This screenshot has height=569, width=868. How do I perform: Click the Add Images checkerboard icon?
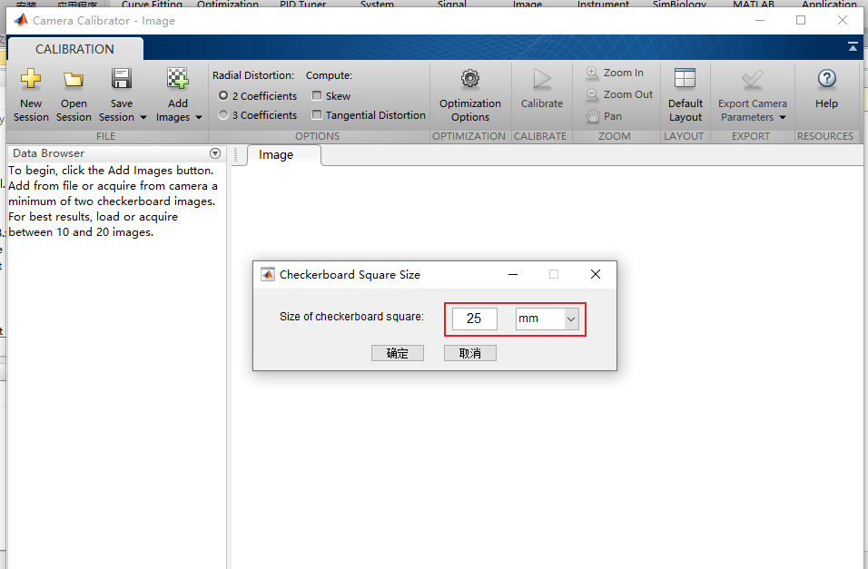coord(178,79)
